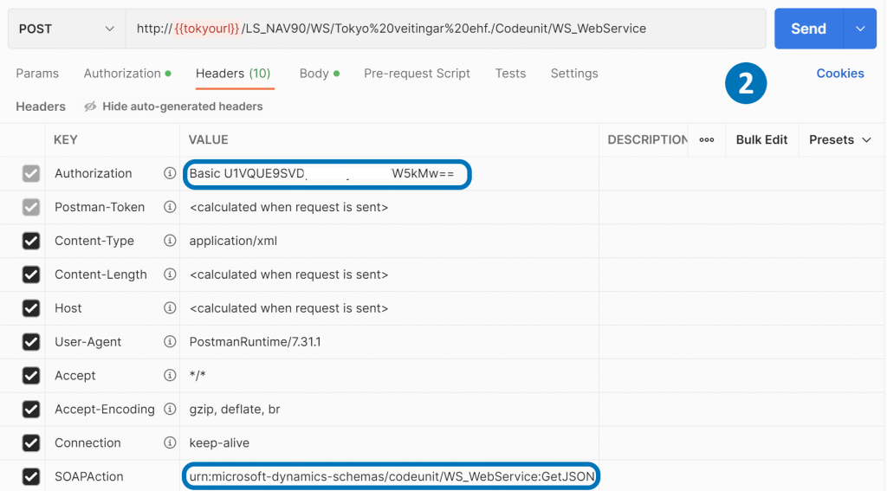
Task: Click the hide auto-generated headers eye icon
Action: 90,107
